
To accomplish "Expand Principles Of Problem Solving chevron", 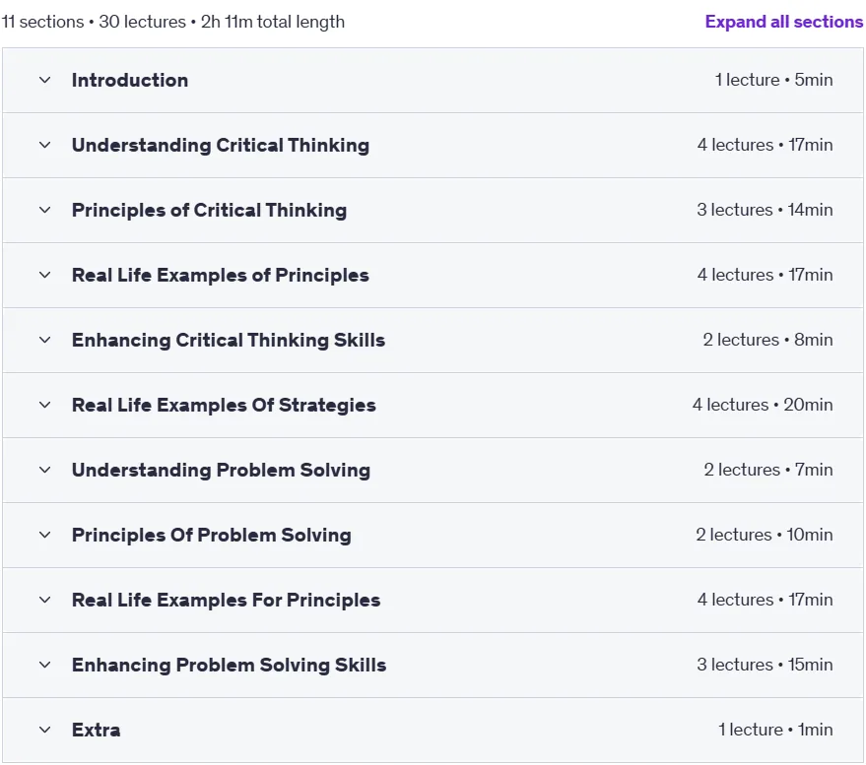I will [x=45, y=535].
